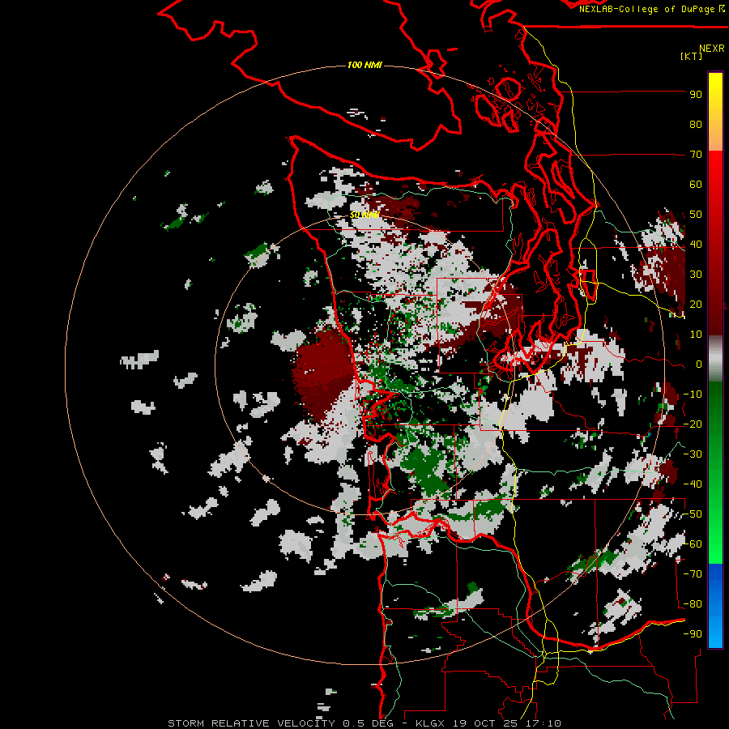Select the 0 value on the velocity scale
729x729 pixels.
(699, 364)
